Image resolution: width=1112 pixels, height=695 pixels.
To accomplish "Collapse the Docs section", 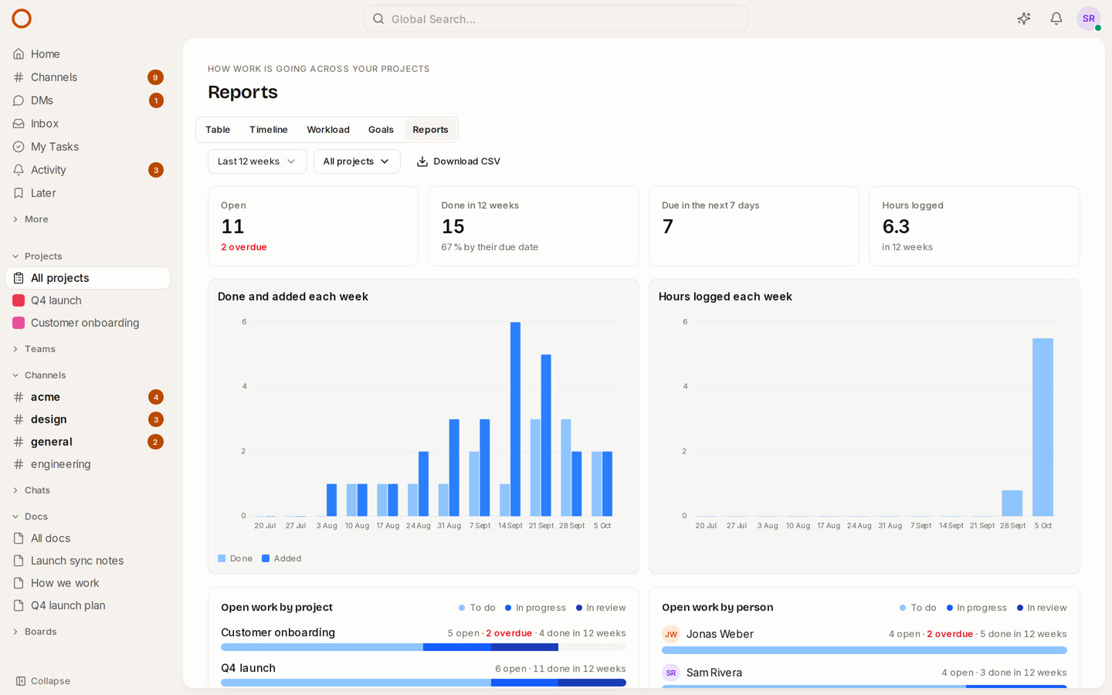I will [30, 517].
